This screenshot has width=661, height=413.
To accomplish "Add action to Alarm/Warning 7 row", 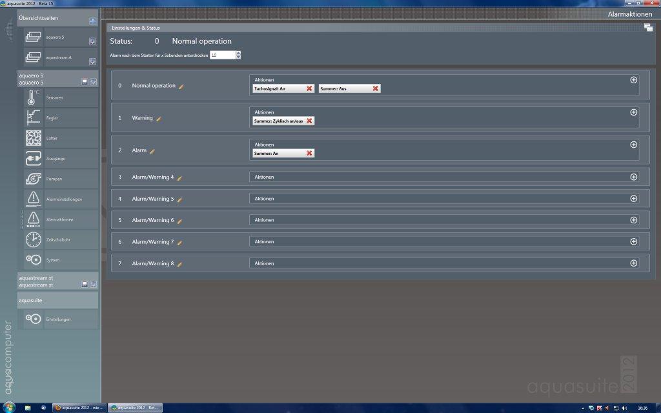I will click(634, 241).
